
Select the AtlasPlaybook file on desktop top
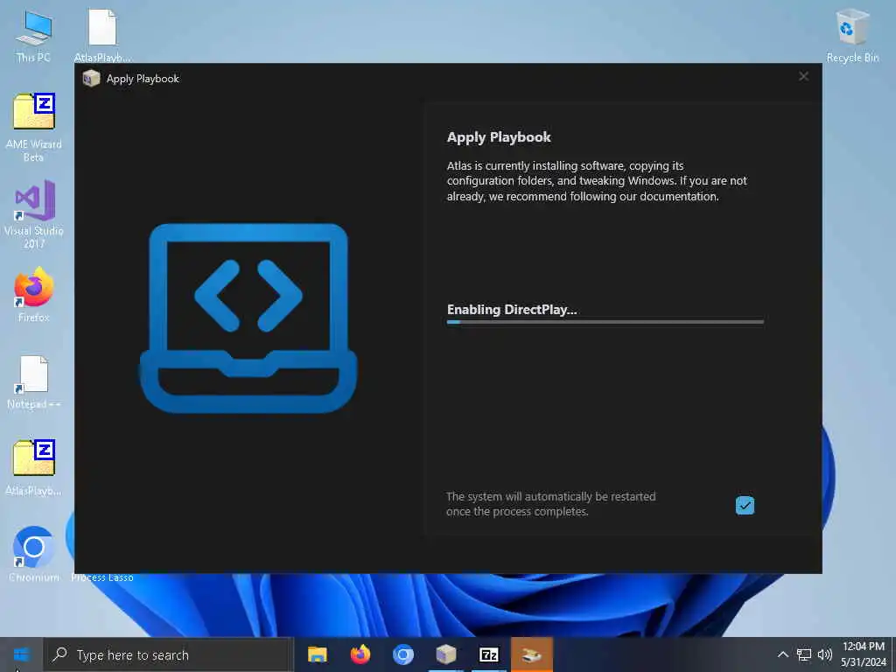(x=102, y=35)
